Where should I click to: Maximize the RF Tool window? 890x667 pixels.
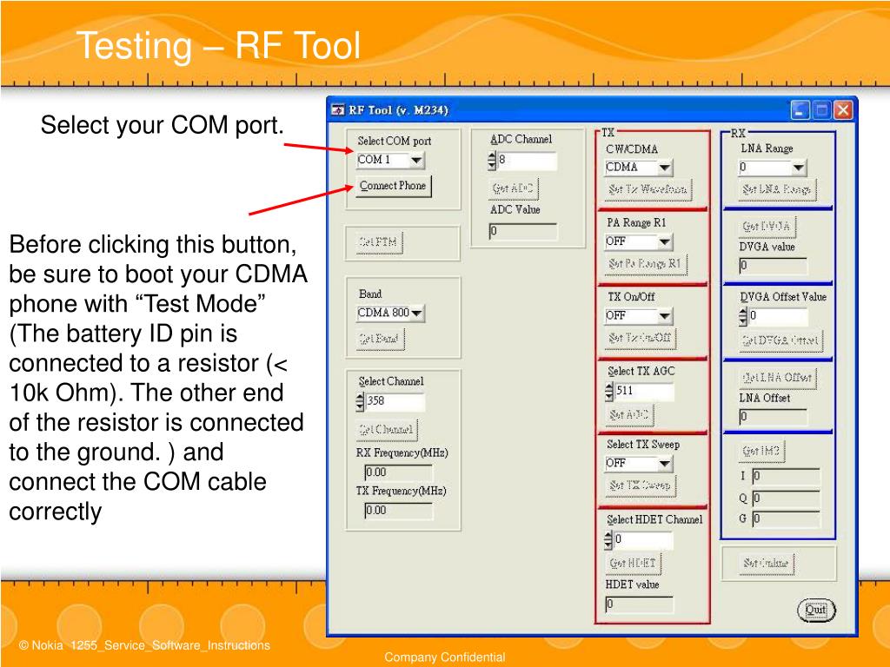pyautogui.click(x=821, y=110)
